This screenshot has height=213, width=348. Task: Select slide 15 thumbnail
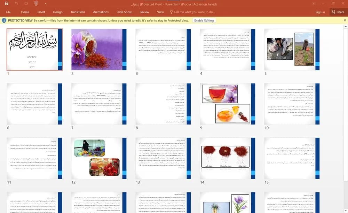click(x=292, y=159)
